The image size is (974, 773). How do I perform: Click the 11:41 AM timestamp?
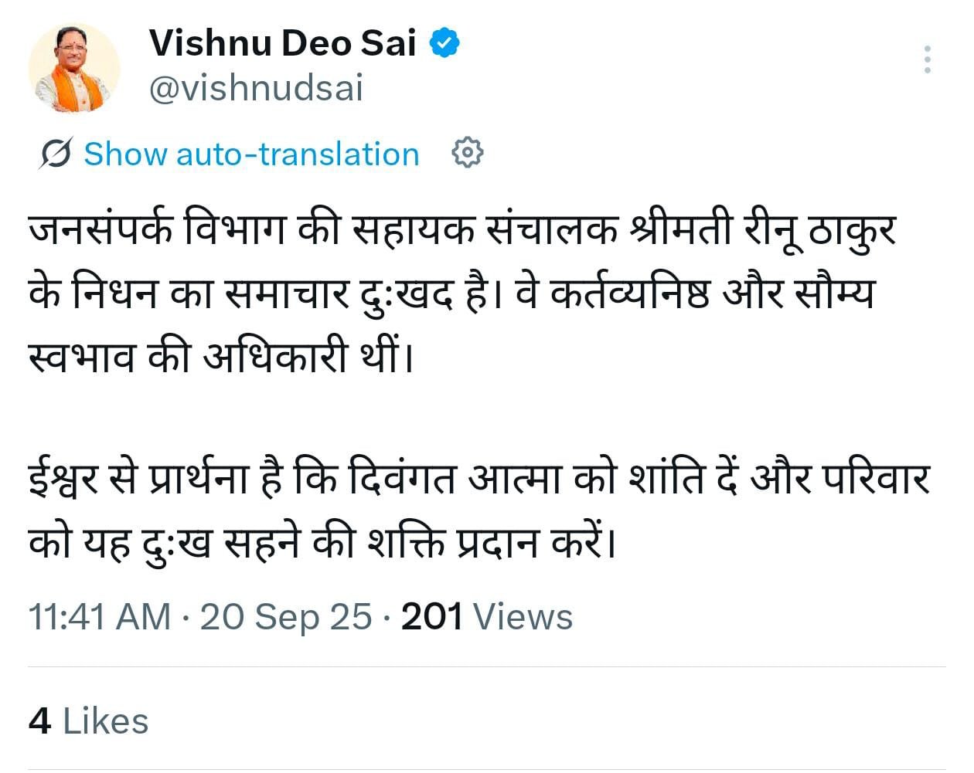pos(100,616)
